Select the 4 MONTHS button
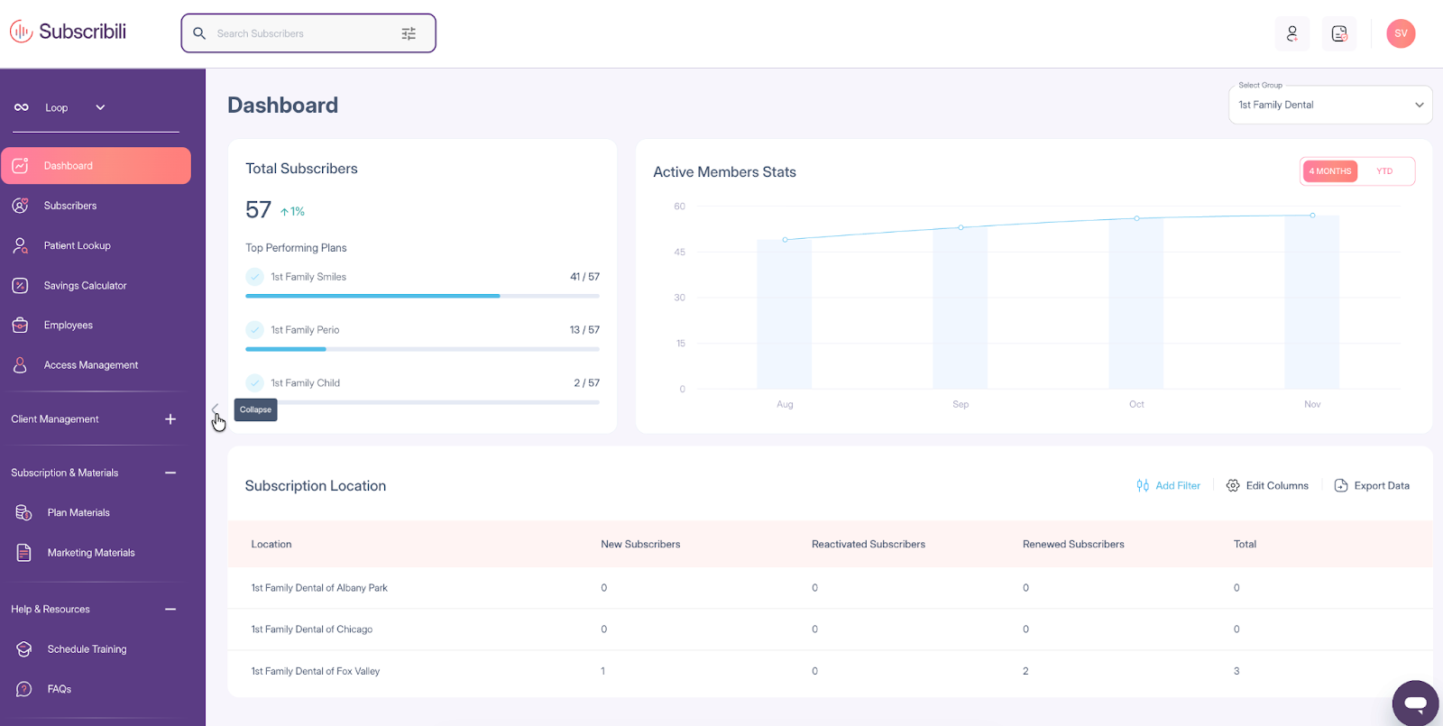The width and height of the screenshot is (1443, 726). click(x=1330, y=171)
